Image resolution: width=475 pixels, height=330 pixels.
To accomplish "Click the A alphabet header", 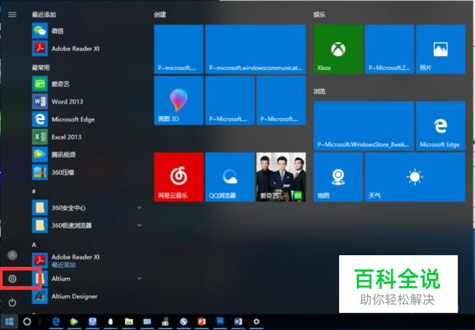I will [x=34, y=244].
